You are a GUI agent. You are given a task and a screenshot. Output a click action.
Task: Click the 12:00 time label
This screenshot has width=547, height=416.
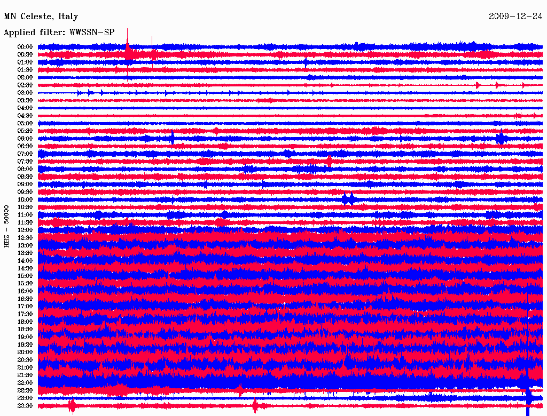click(25, 230)
